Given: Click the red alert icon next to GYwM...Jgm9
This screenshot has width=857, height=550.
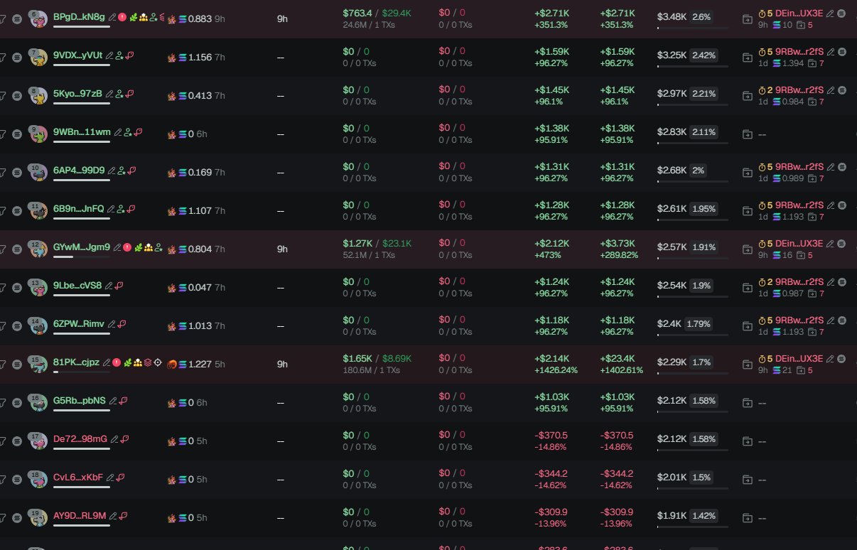Looking at the screenshot, I should (126, 247).
